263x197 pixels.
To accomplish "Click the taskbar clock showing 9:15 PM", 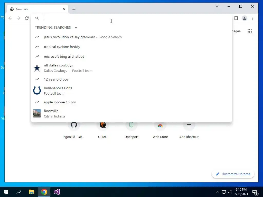I will [x=241, y=192].
